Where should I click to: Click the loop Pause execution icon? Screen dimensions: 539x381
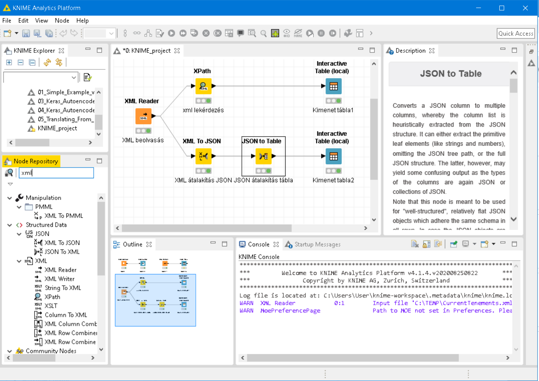click(x=321, y=33)
